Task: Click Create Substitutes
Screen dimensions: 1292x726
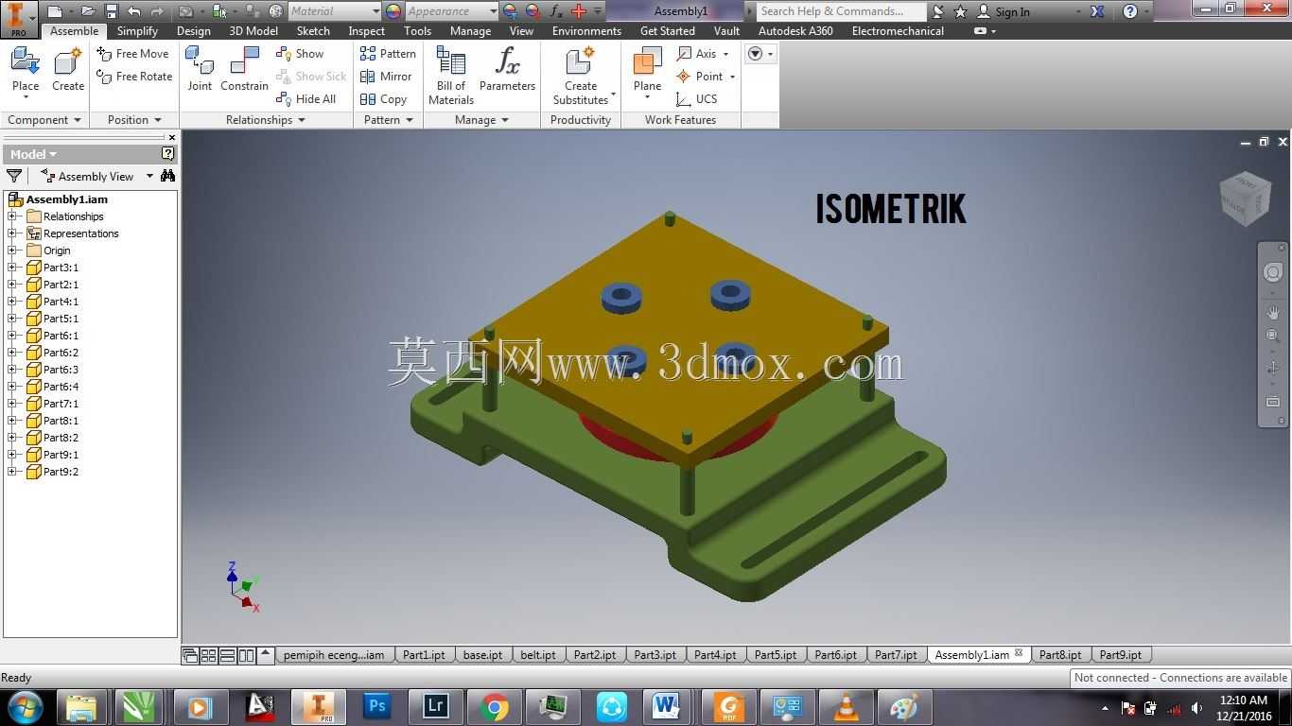Action: coord(581,76)
